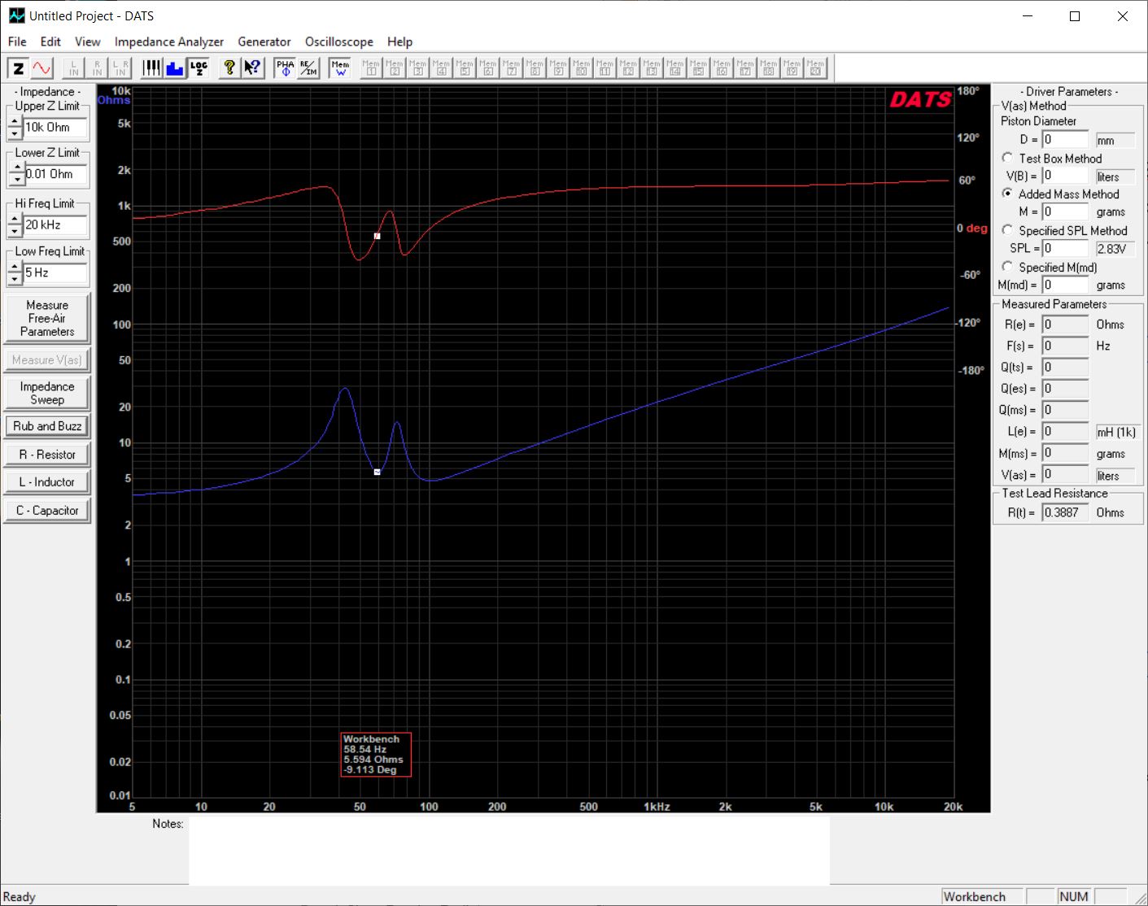This screenshot has height=906, width=1148.
Task: Click the Test Lead Resistance R(t) field
Action: point(1066,512)
